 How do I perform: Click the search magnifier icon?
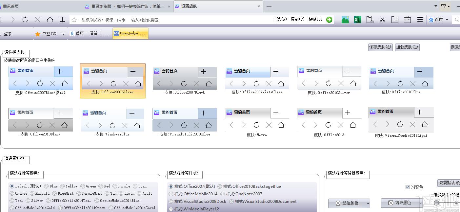(x=457, y=20)
